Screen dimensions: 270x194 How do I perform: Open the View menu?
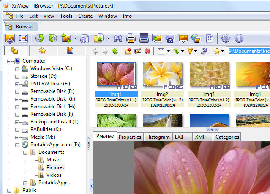(49, 16)
